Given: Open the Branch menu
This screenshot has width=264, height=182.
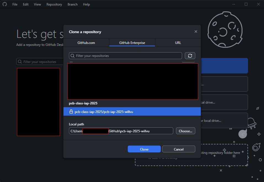Looking at the screenshot, I should point(72,4).
